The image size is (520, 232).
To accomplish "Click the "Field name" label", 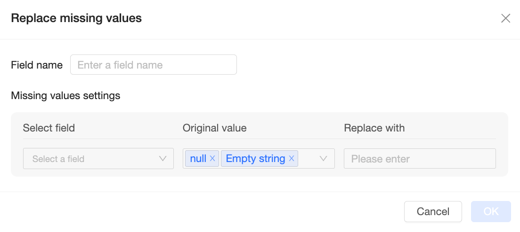I will pos(37,65).
